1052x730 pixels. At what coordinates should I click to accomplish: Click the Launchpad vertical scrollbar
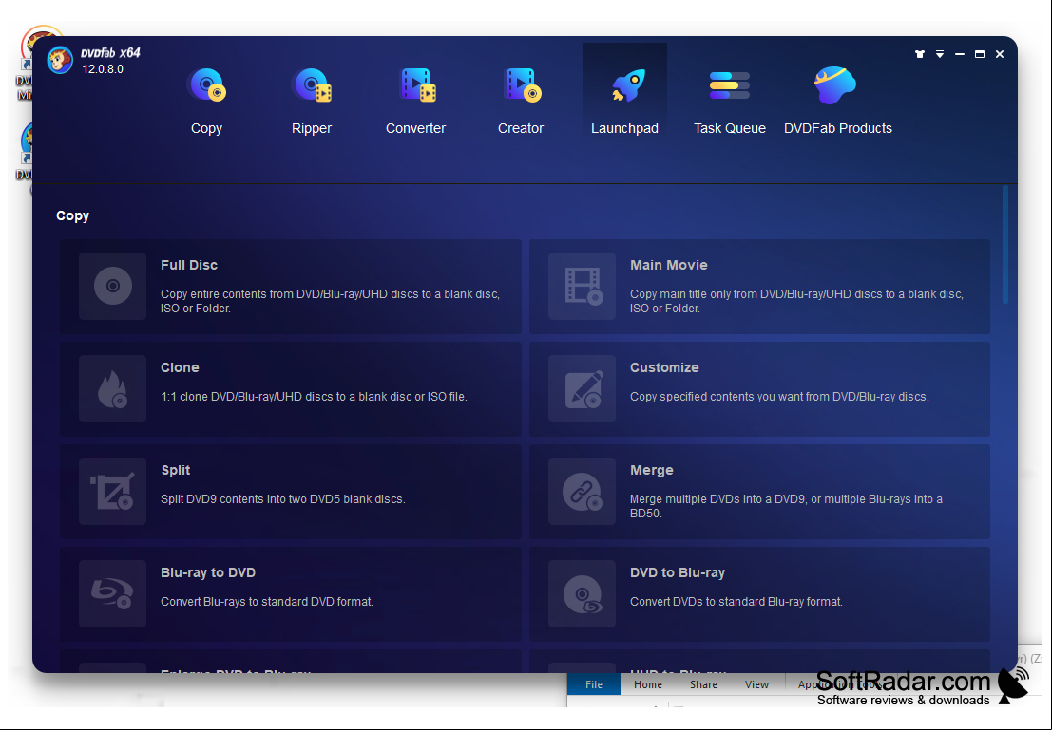[x=1005, y=245]
